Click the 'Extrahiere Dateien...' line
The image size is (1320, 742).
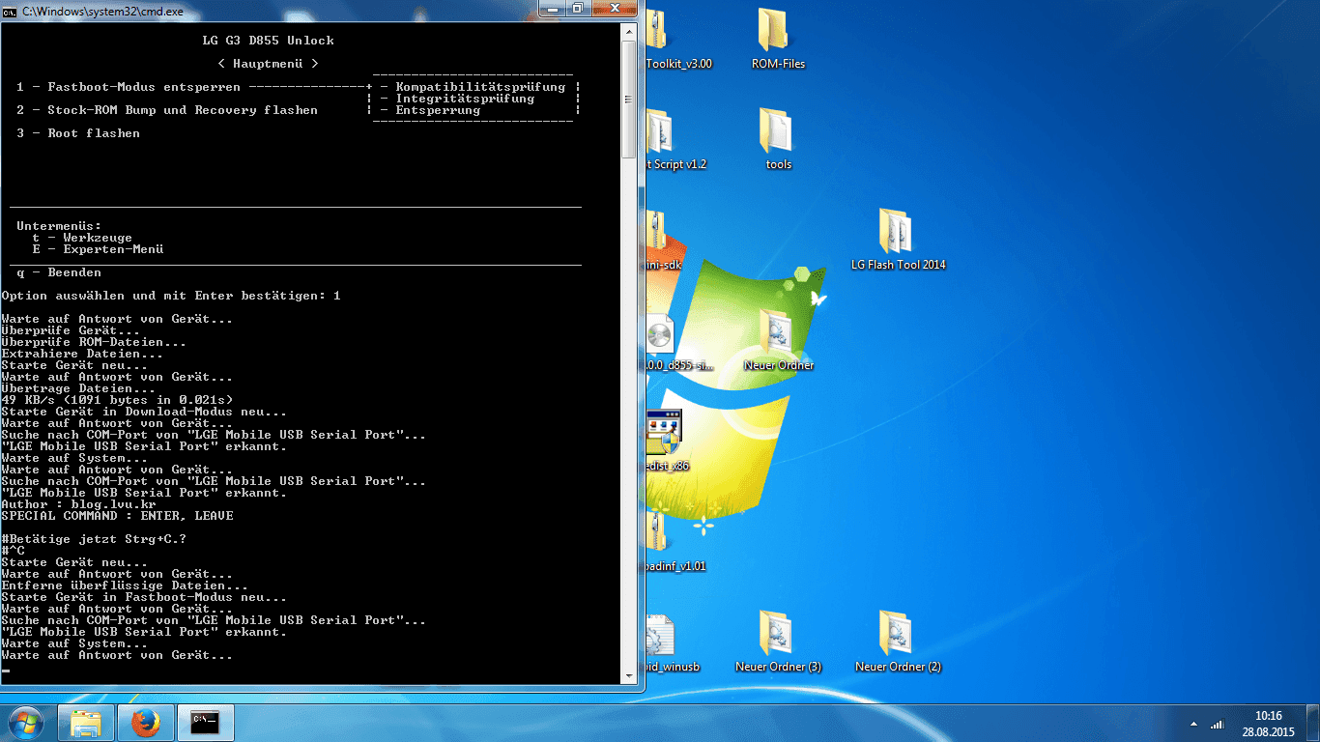point(82,354)
